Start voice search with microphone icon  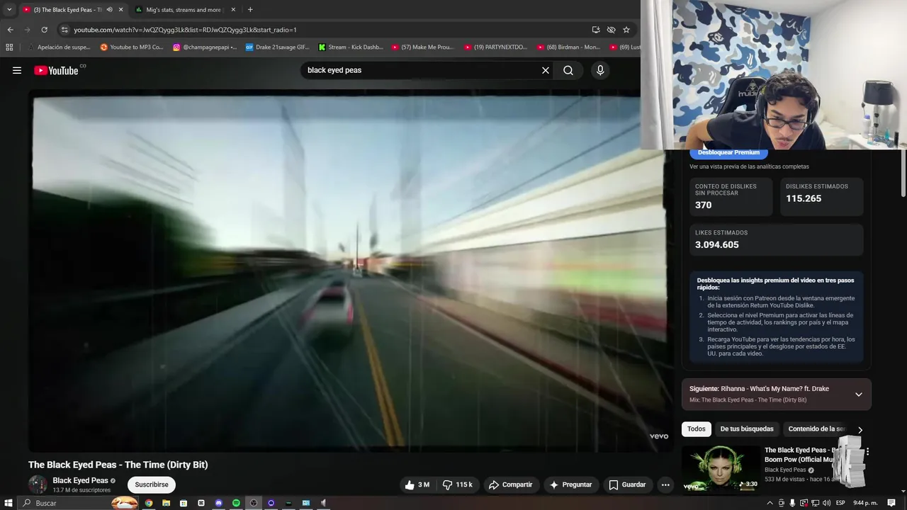600,70
